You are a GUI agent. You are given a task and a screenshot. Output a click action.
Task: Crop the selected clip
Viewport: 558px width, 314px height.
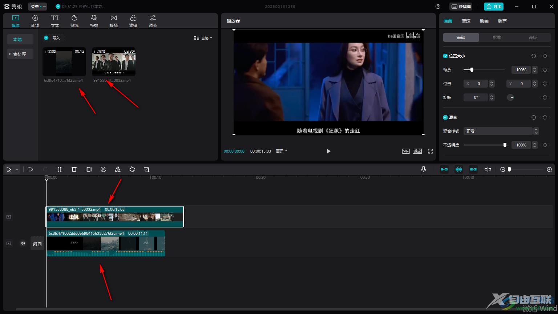(x=147, y=169)
